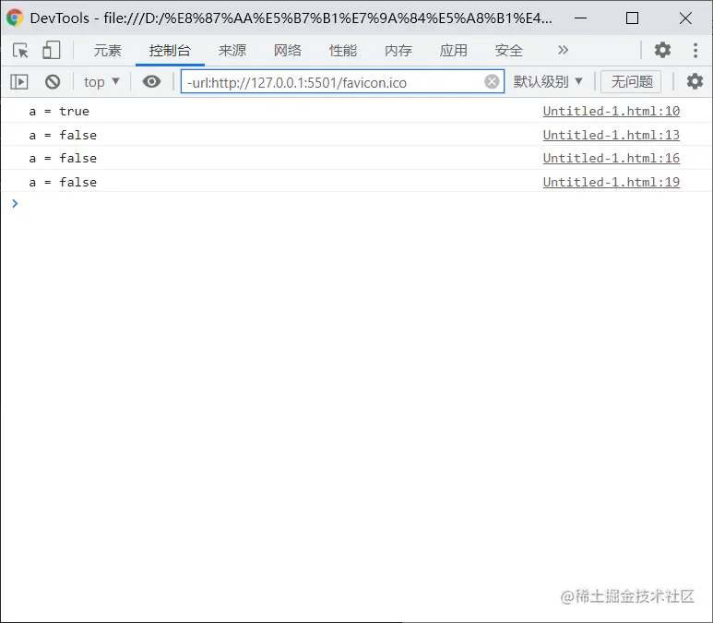Show more tabs via double-chevron icon

click(x=563, y=50)
